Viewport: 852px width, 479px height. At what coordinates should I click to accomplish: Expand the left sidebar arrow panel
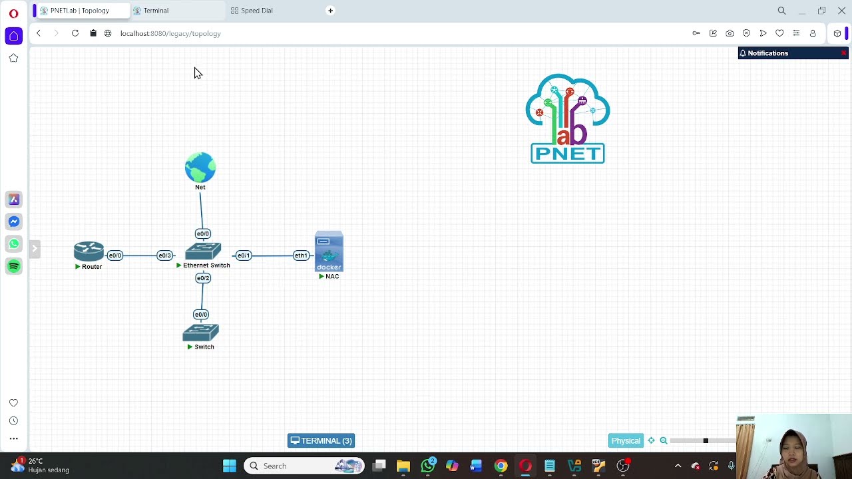35,249
